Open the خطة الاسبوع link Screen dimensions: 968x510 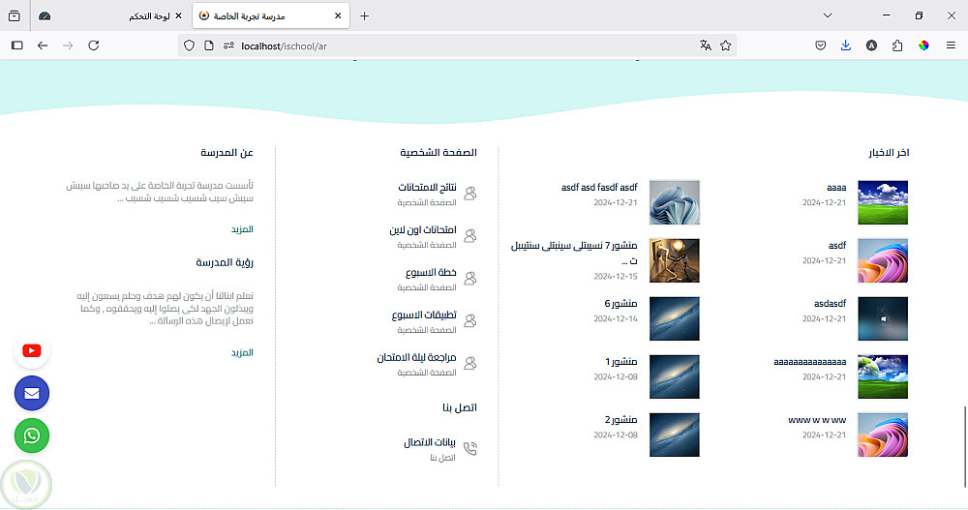431,273
